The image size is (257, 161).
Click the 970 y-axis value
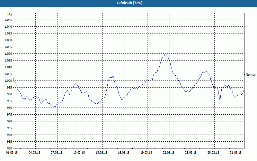point(10,121)
